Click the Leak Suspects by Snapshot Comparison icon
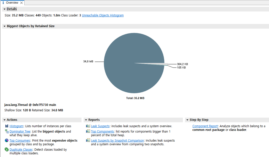Viewport: 269px width, 157px height. click(88, 140)
